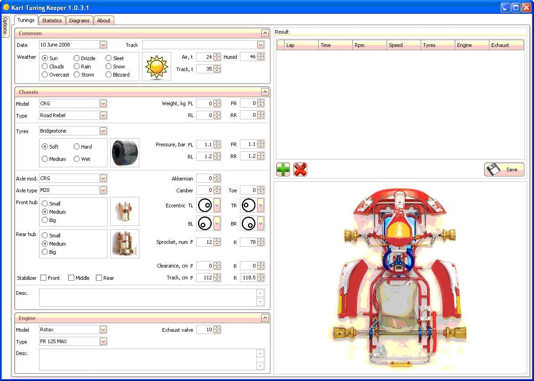Open the vertical Options side panel
The height and width of the screenshot is (381, 534).
coord(5,26)
